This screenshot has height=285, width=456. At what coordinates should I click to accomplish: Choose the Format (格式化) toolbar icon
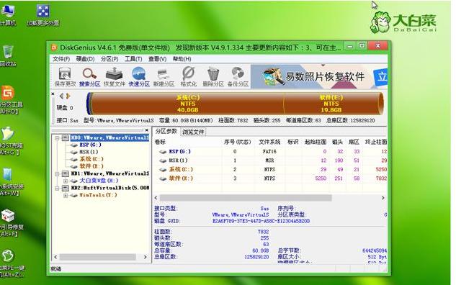click(x=189, y=77)
